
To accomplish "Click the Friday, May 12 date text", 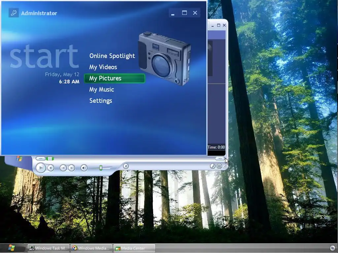I will [x=62, y=74].
